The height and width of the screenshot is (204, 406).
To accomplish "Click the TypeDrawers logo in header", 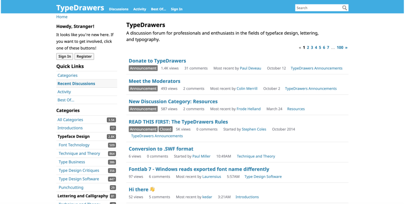I will click(80, 8).
